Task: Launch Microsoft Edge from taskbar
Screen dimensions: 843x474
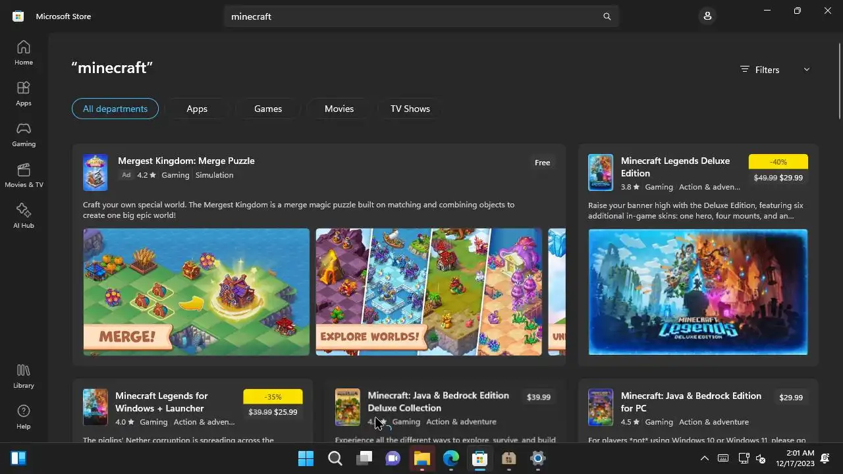Action: click(451, 458)
